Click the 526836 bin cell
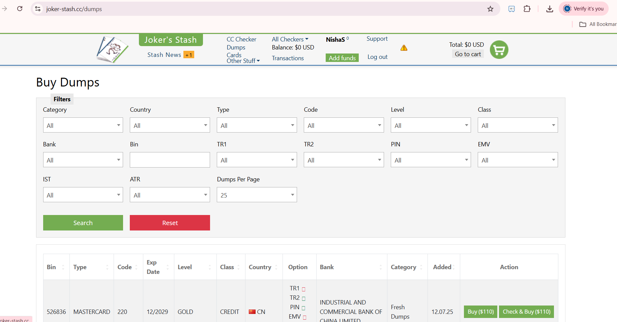This screenshot has height=322, width=617. click(56, 312)
